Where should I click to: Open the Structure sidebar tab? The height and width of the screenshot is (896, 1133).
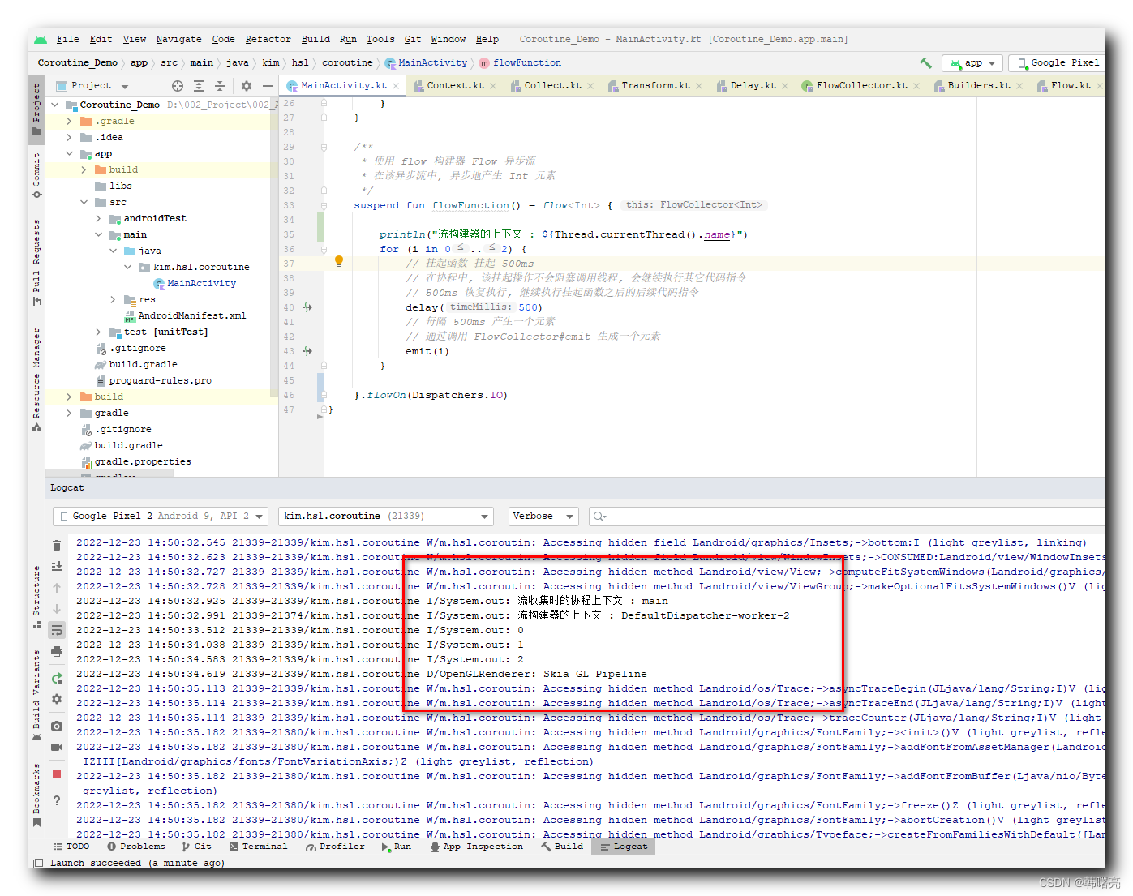[x=36, y=598]
